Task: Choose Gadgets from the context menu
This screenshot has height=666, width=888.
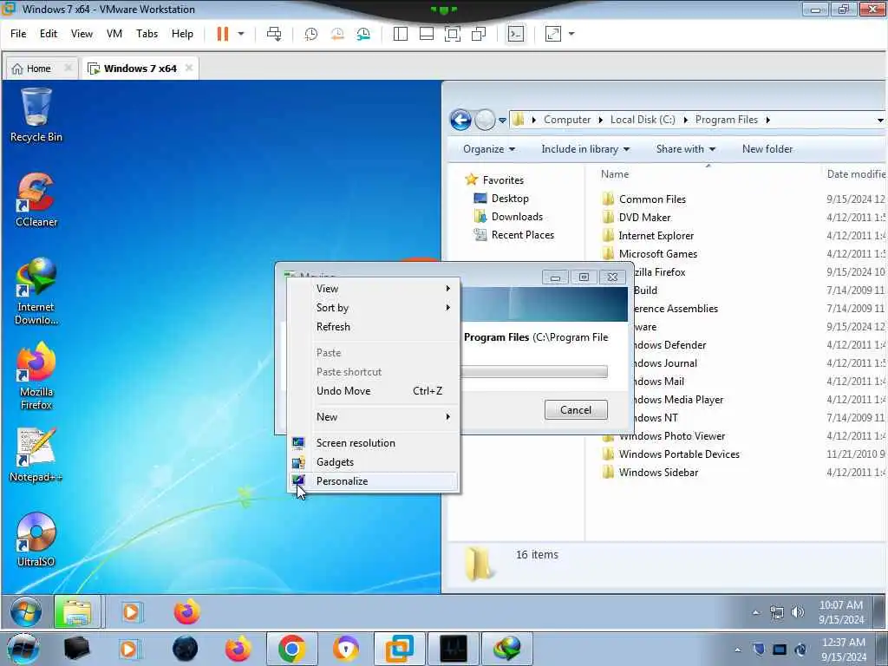Action: [x=375, y=462]
